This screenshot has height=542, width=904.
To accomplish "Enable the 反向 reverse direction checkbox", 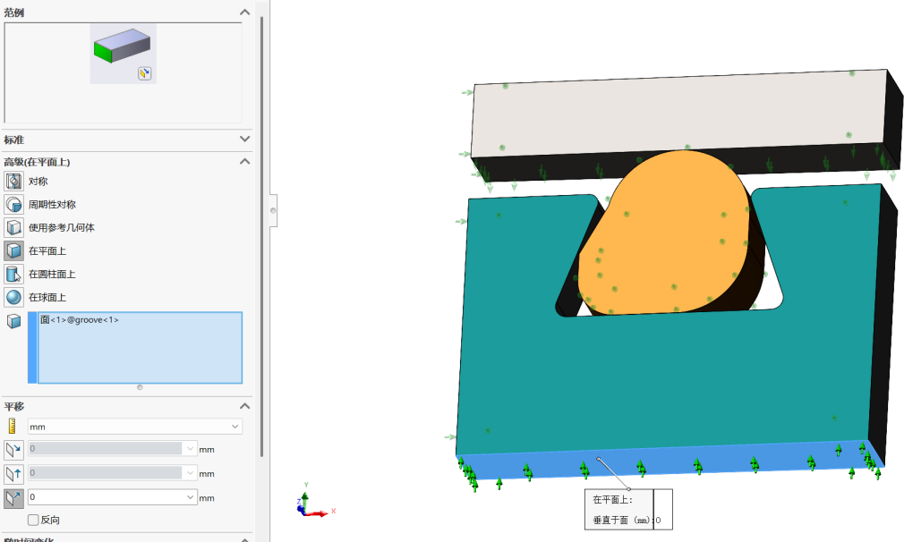I will 33,520.
